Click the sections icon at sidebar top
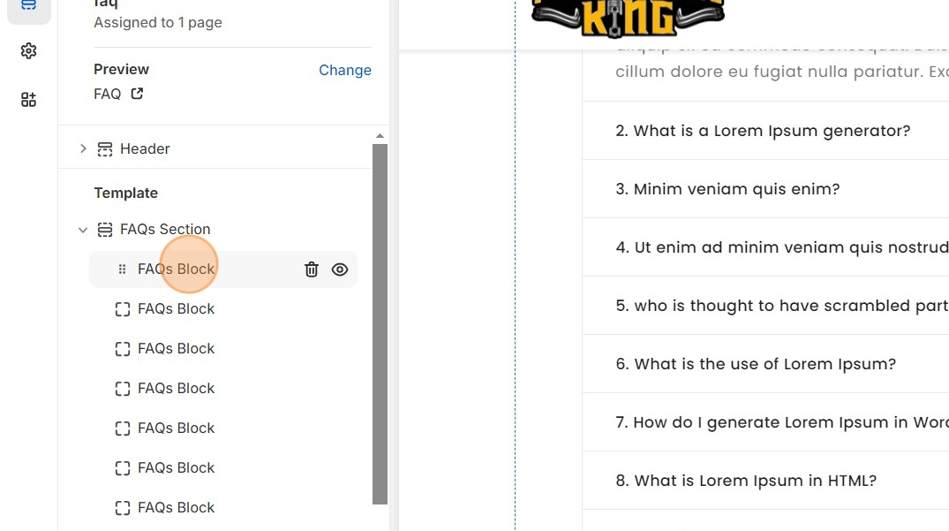 (x=28, y=4)
